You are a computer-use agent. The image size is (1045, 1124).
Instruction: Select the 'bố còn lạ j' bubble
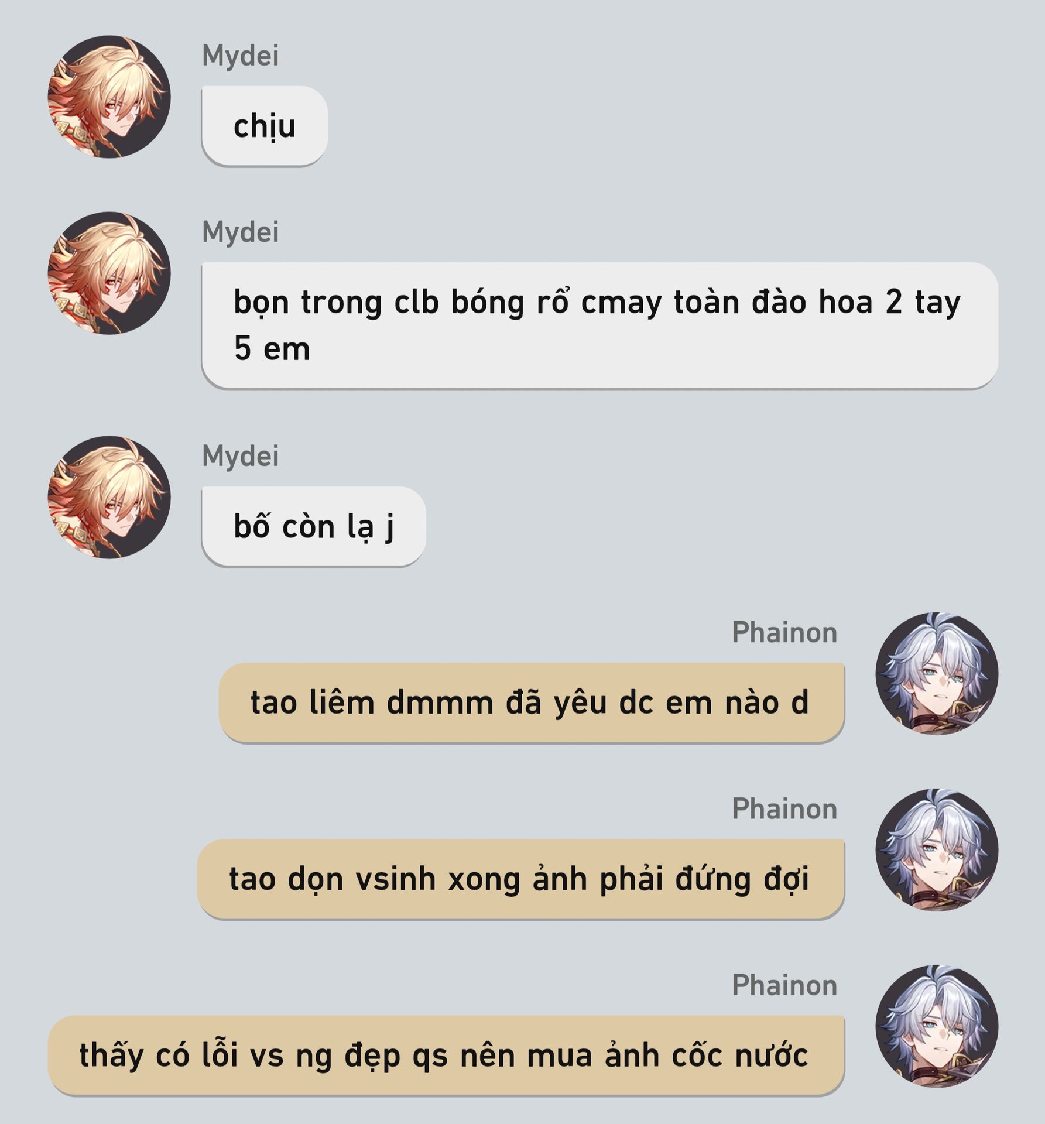coord(314,526)
